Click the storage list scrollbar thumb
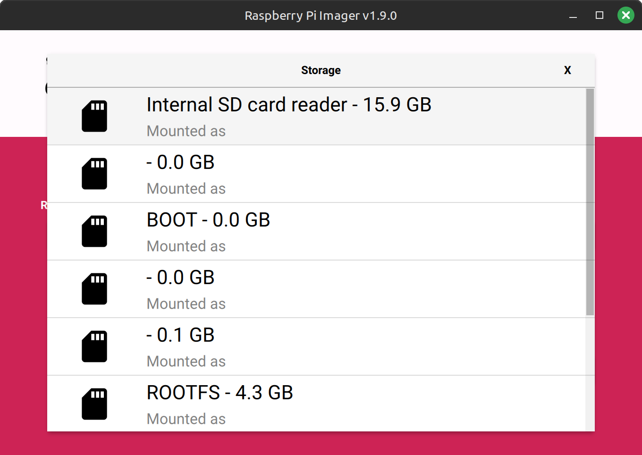The image size is (642, 455). 590,202
